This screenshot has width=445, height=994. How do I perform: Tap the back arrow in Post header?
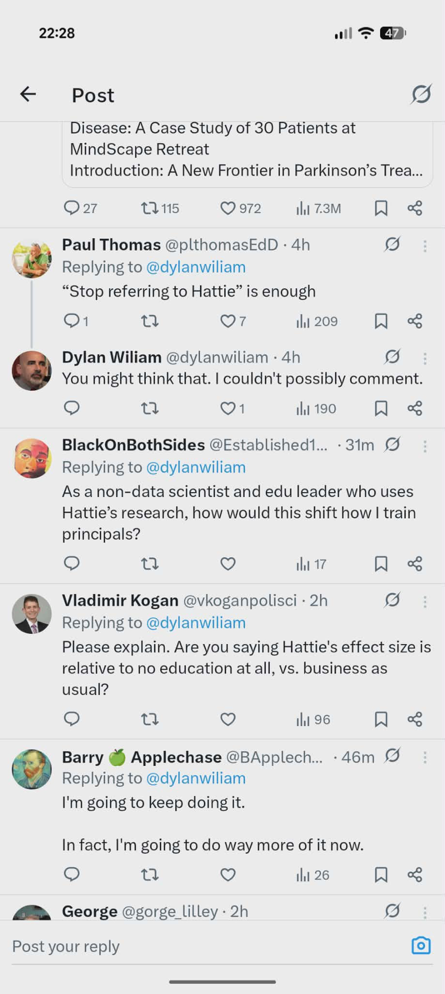pos(28,94)
